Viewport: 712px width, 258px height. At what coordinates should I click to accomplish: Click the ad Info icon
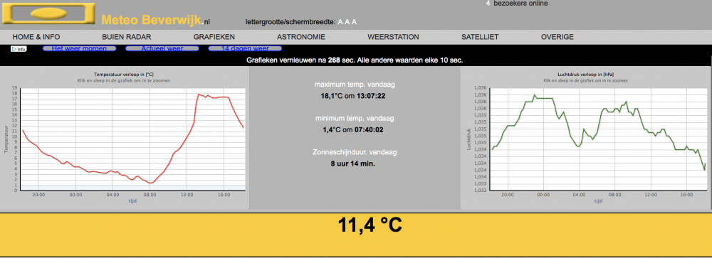coord(19,49)
